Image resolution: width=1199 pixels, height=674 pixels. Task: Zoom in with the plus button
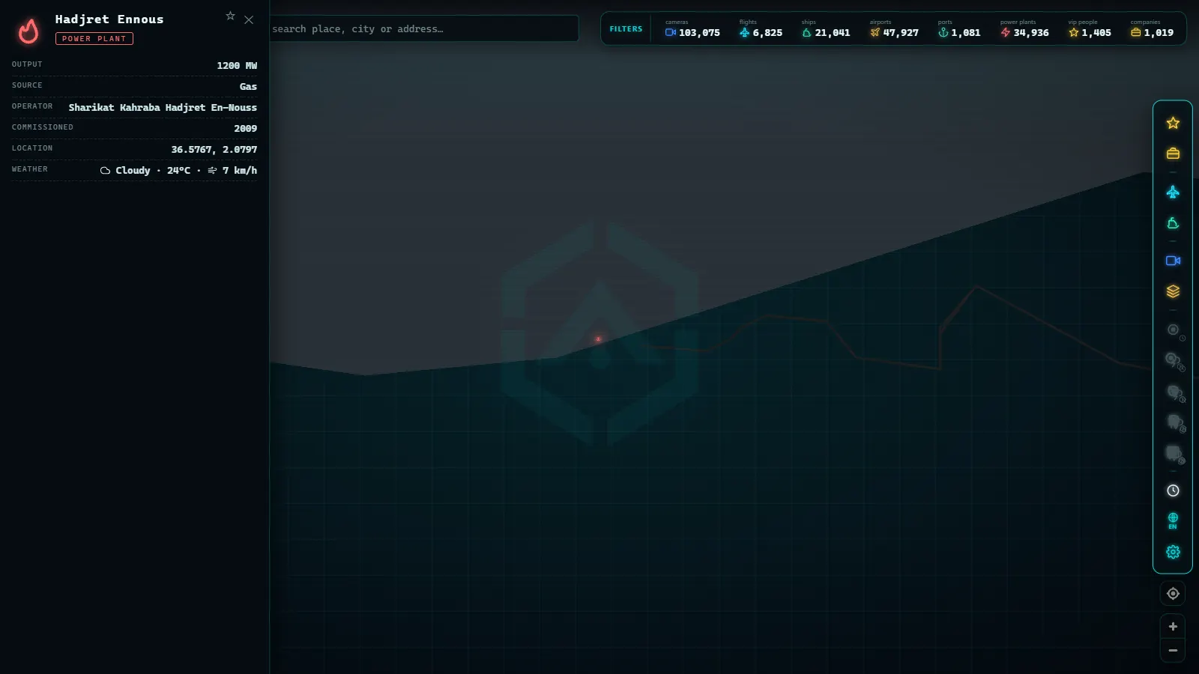[1173, 627]
